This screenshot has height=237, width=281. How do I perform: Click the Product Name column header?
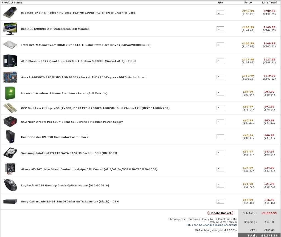12,2
